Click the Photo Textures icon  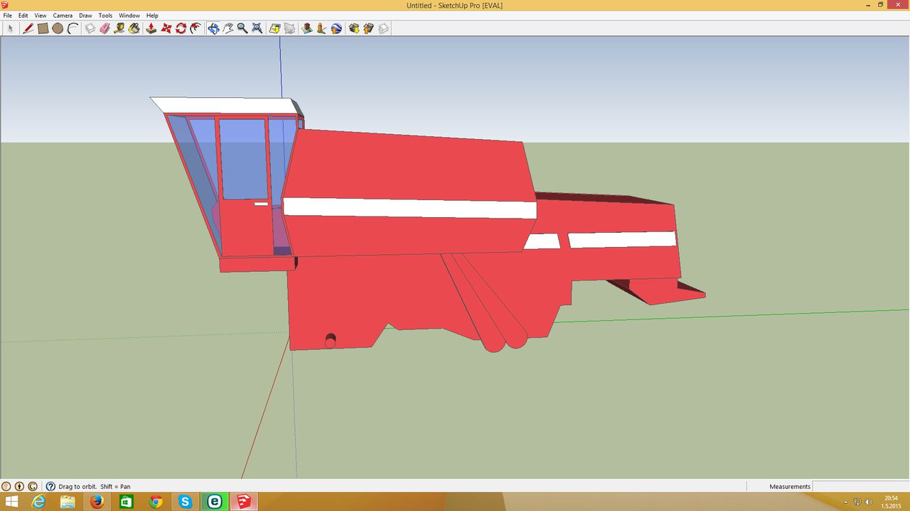tap(321, 28)
